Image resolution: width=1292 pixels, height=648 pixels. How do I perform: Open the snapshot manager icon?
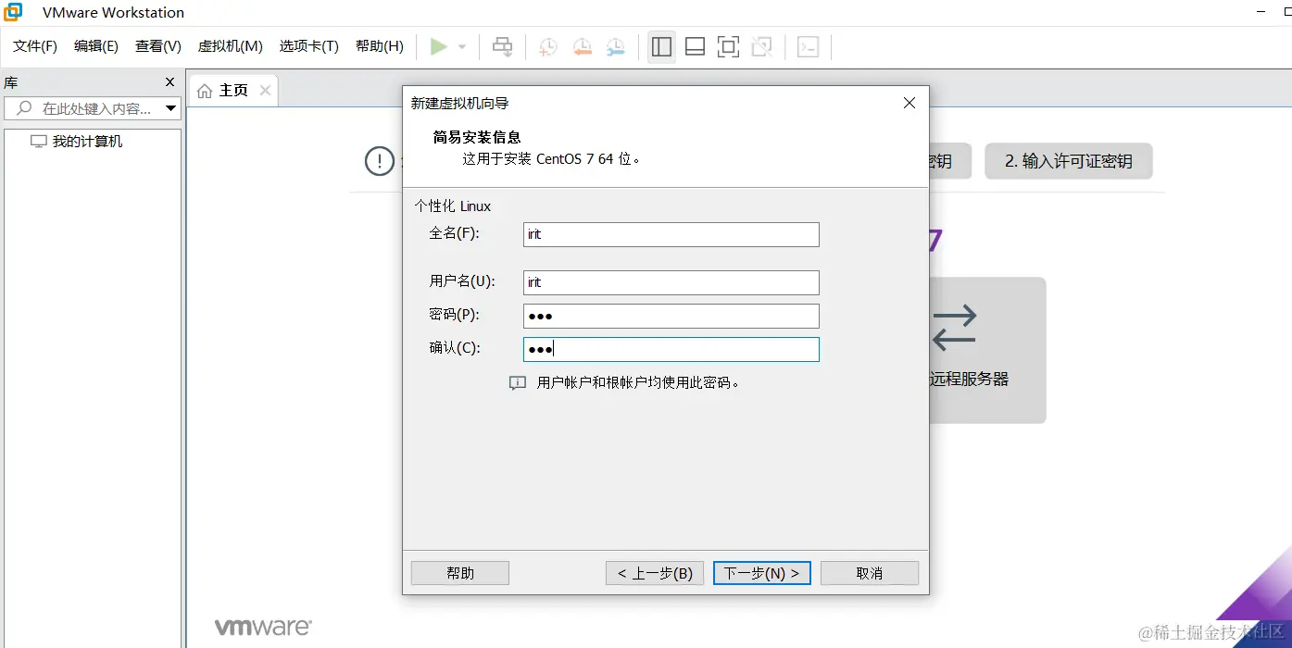[x=616, y=46]
